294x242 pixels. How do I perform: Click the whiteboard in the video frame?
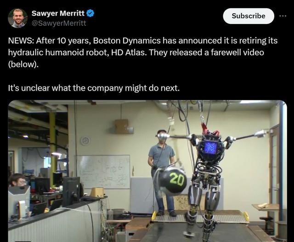(x=103, y=172)
